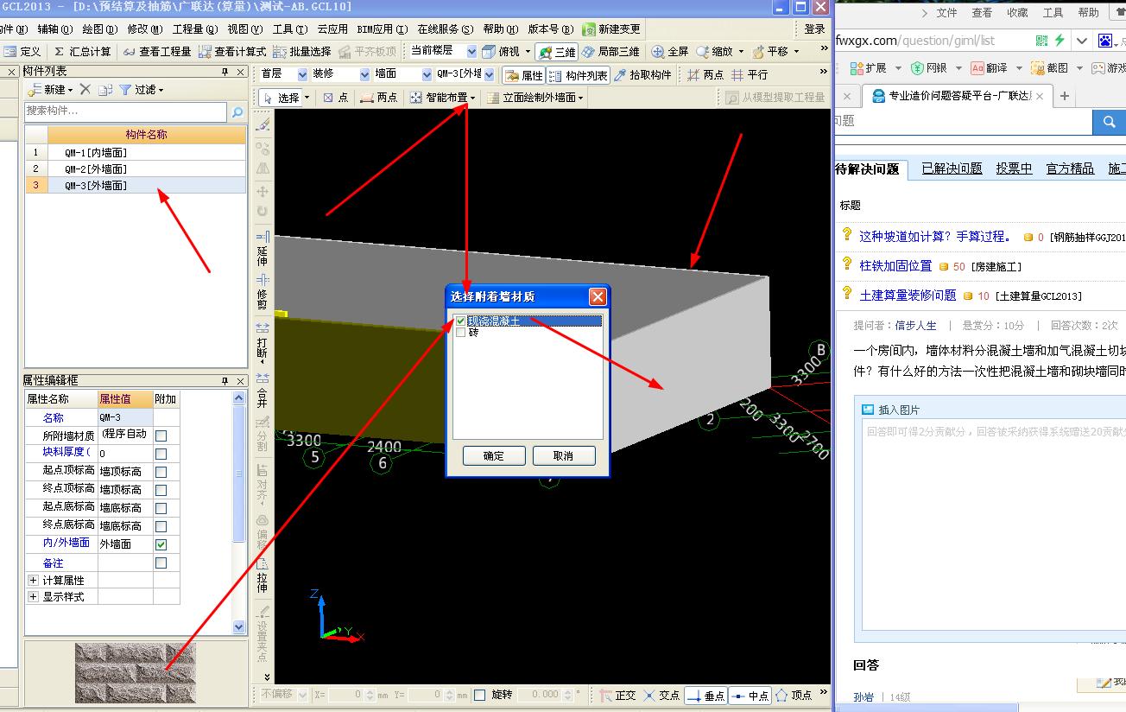Open question 土建算量装修问题 link
This screenshot has width=1126, height=712.
click(908, 295)
